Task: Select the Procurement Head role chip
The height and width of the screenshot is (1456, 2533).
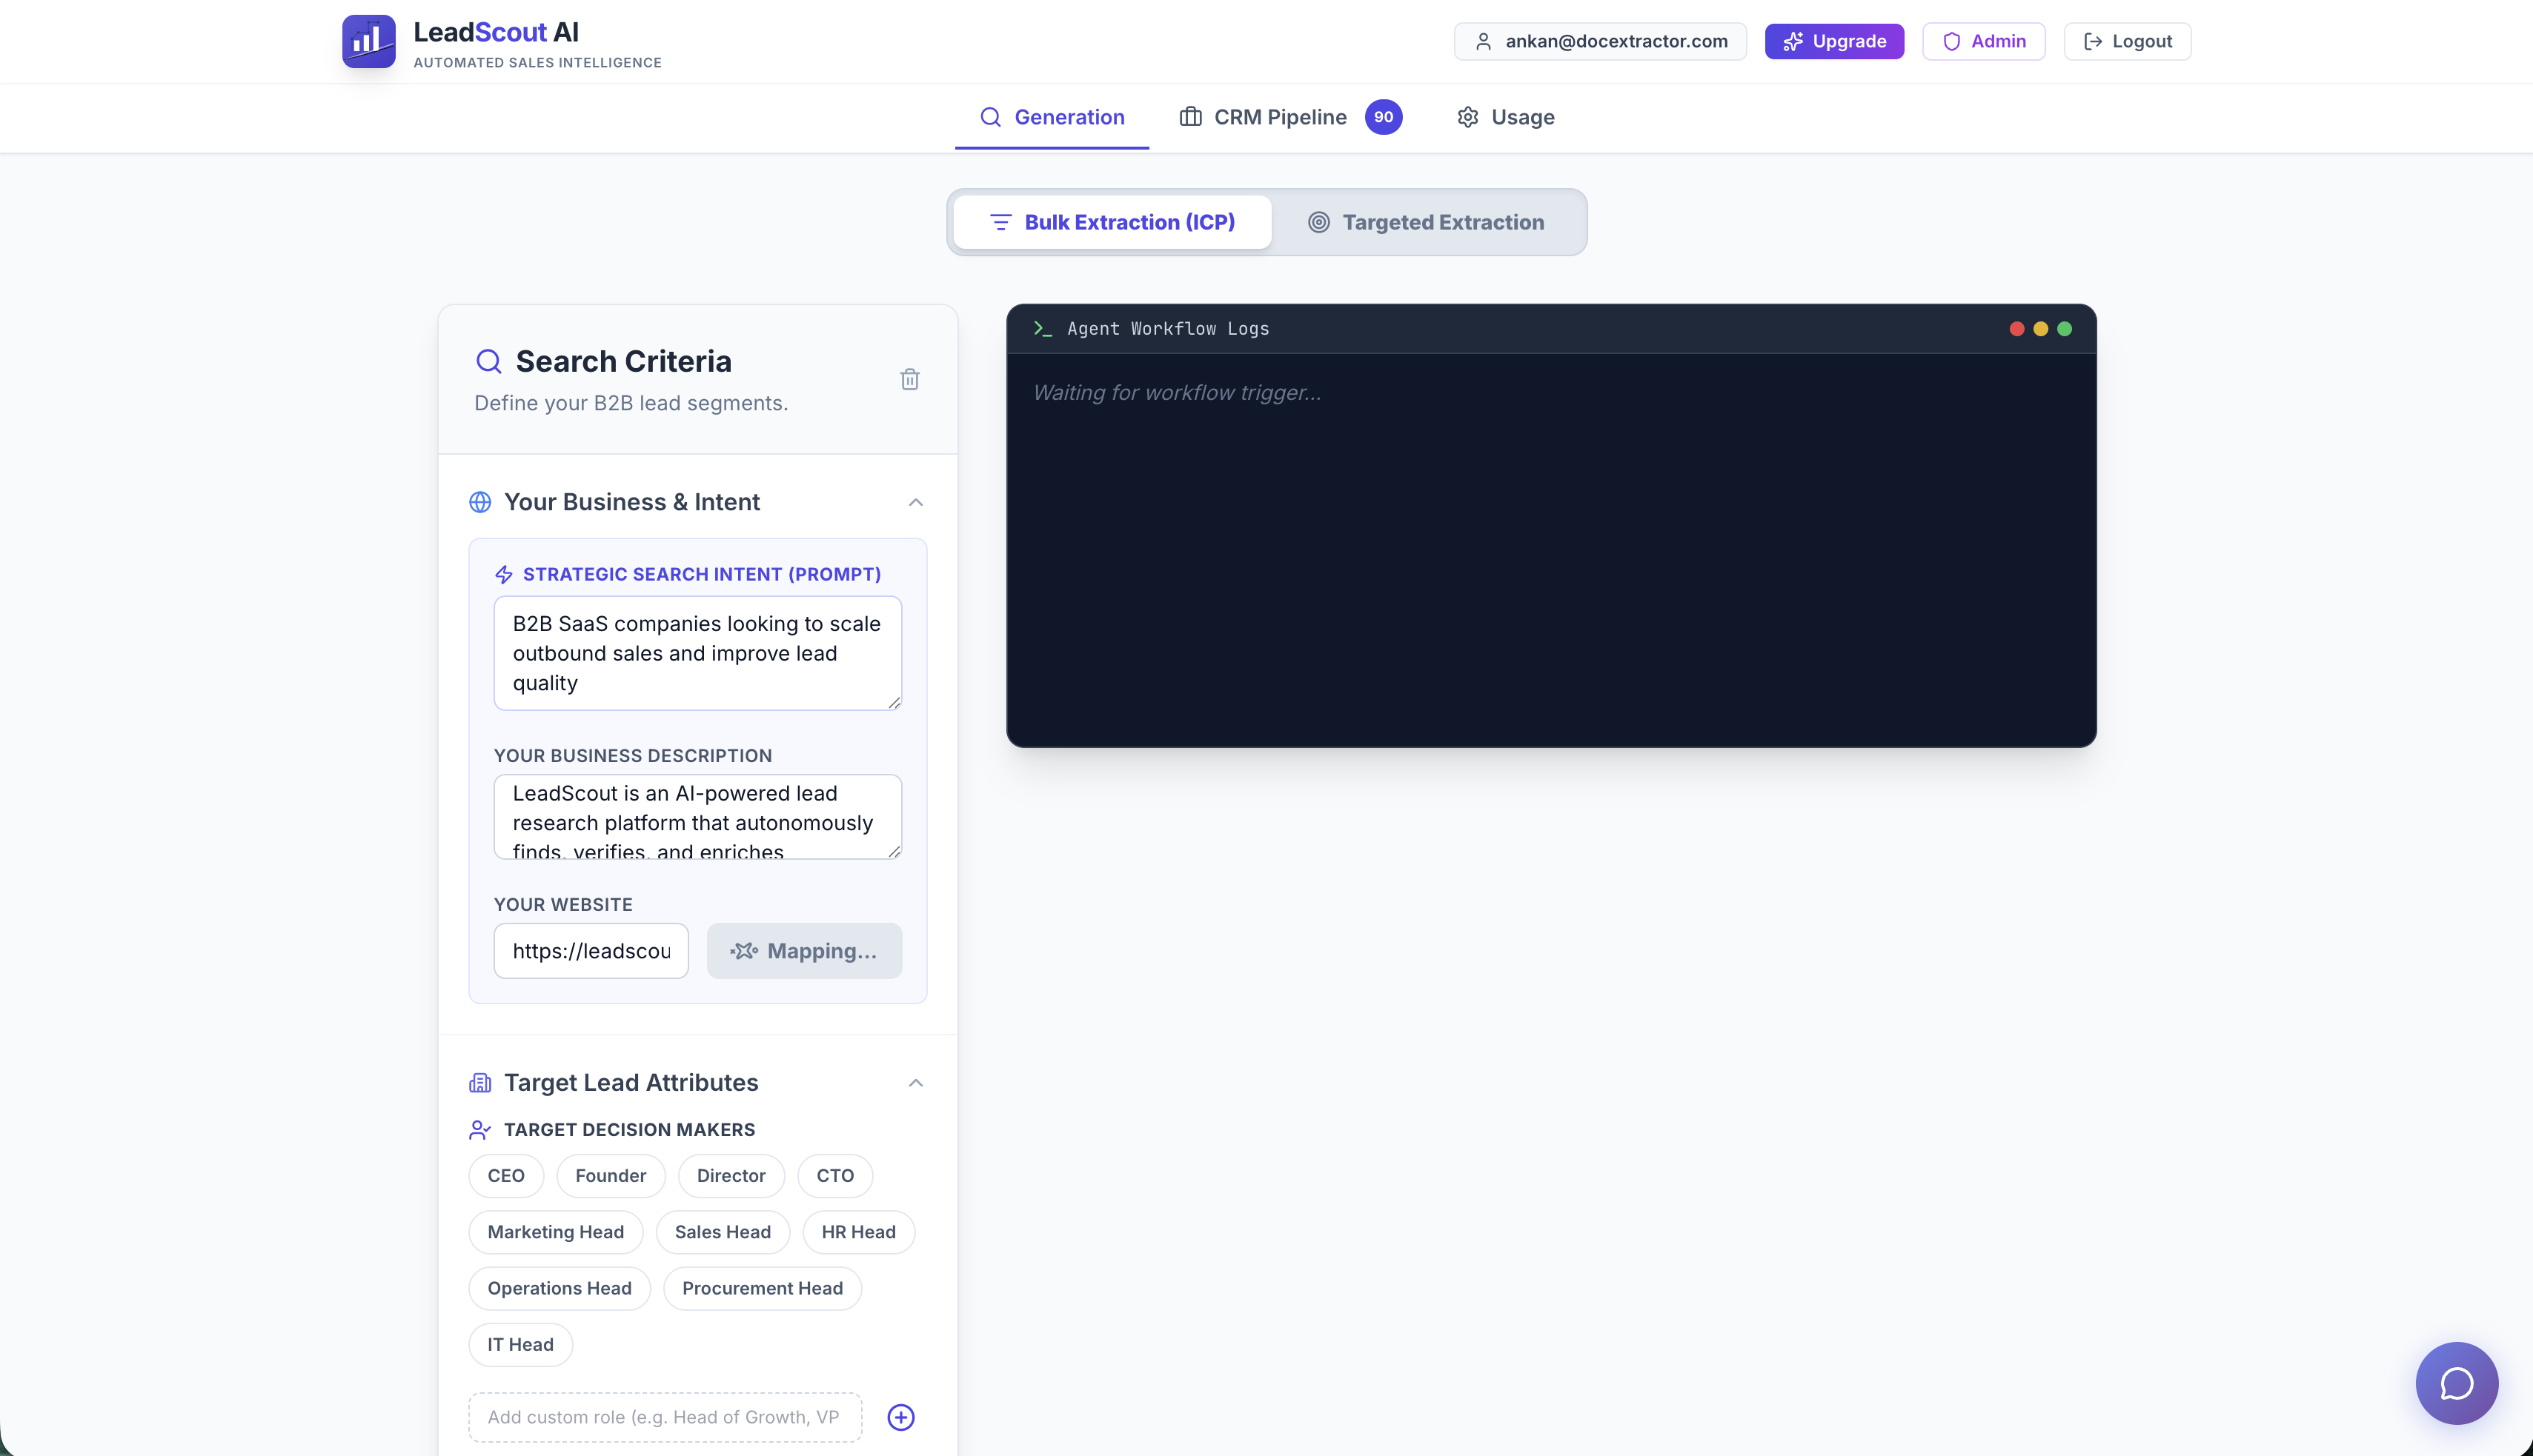Action: [761, 1288]
